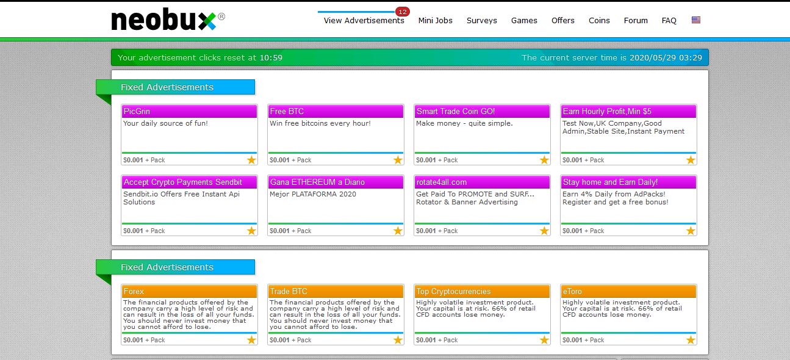Screen dimensions: 790x360
Task: Click the star on Gana ETHEREUM a Diario ad
Action: point(398,231)
